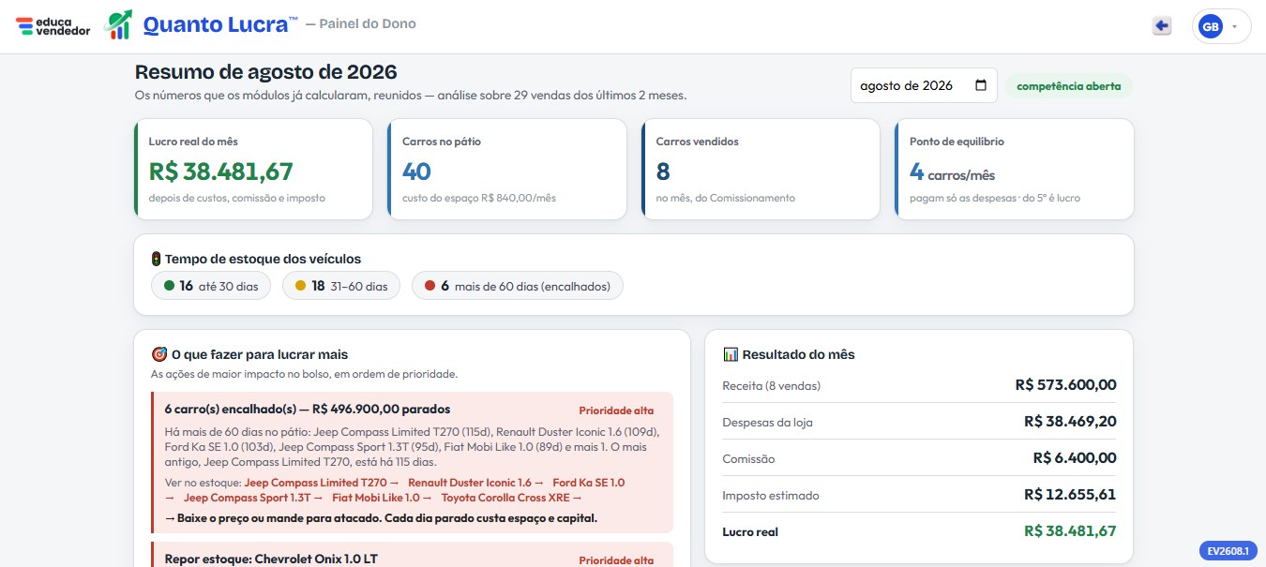Screen dimensions: 1266x567
Task: Click the green dot in até 30 dias chip
Action: pos(170,286)
